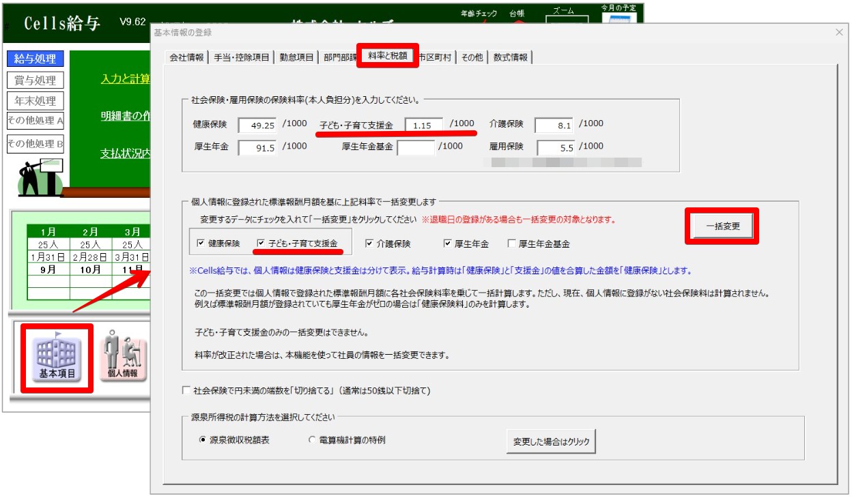Image resolution: width=852 pixels, height=498 pixels.
Task: Select the 電算機計算の特例 radio button
Action: (x=313, y=441)
